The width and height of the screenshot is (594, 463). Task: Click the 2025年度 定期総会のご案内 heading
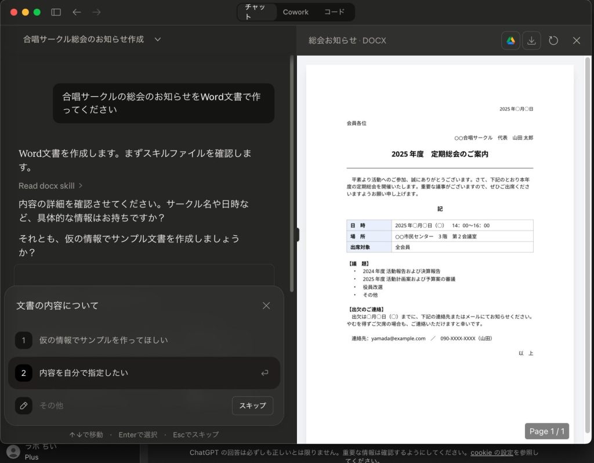(440, 154)
